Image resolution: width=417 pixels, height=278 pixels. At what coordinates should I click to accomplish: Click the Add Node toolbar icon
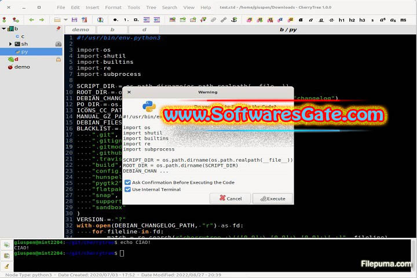pyautogui.click(x=4, y=20)
